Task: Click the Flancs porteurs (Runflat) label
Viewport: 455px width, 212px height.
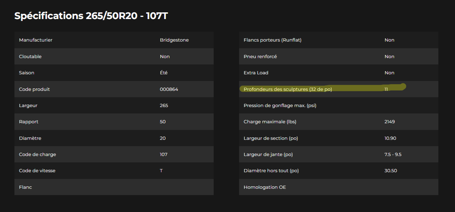Action: [272, 40]
